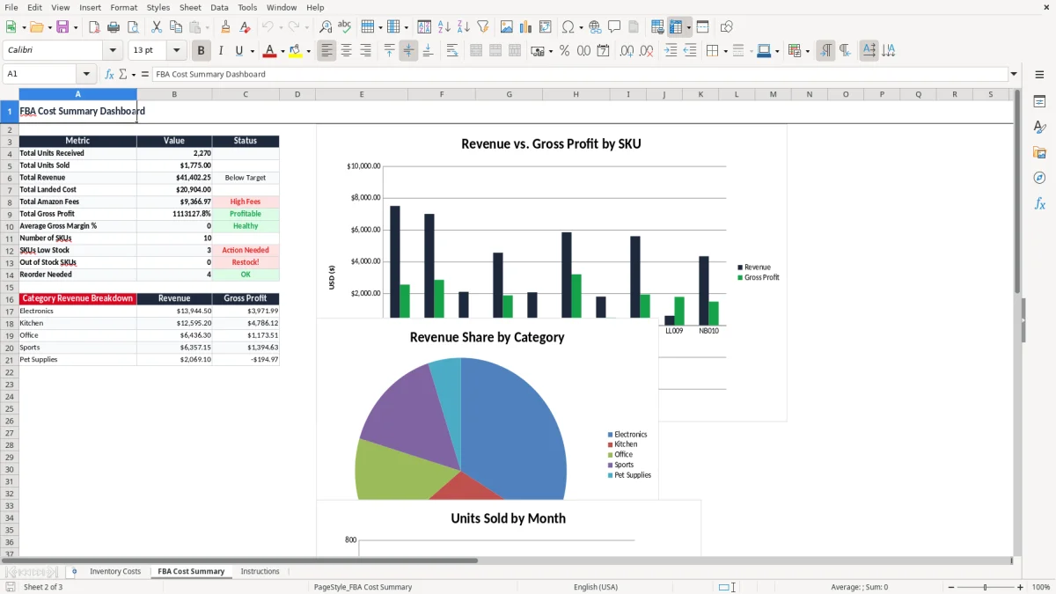Toggle Underline formatting button
1056x594 pixels.
coord(238,51)
